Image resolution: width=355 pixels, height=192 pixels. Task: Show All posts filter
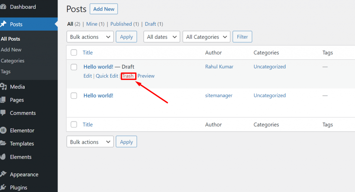(x=70, y=24)
